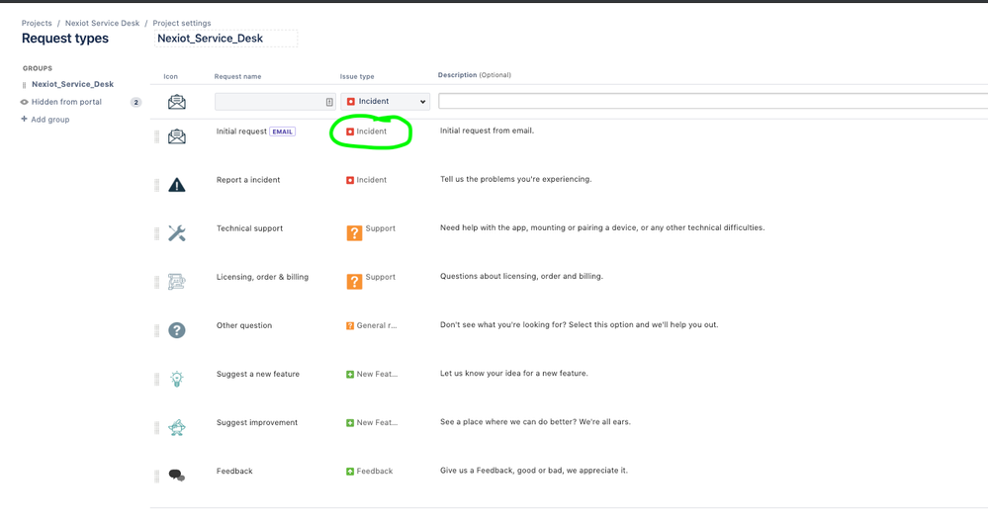Click description starting 'Give us a Feedback'

tap(534, 471)
